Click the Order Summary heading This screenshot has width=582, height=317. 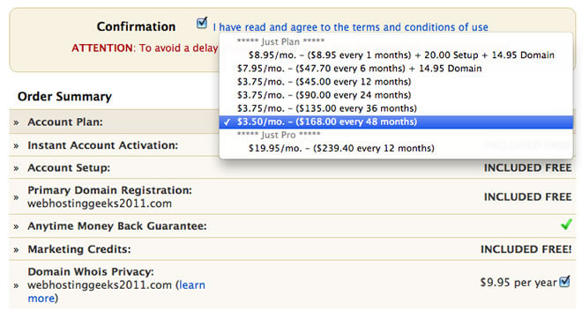click(64, 96)
